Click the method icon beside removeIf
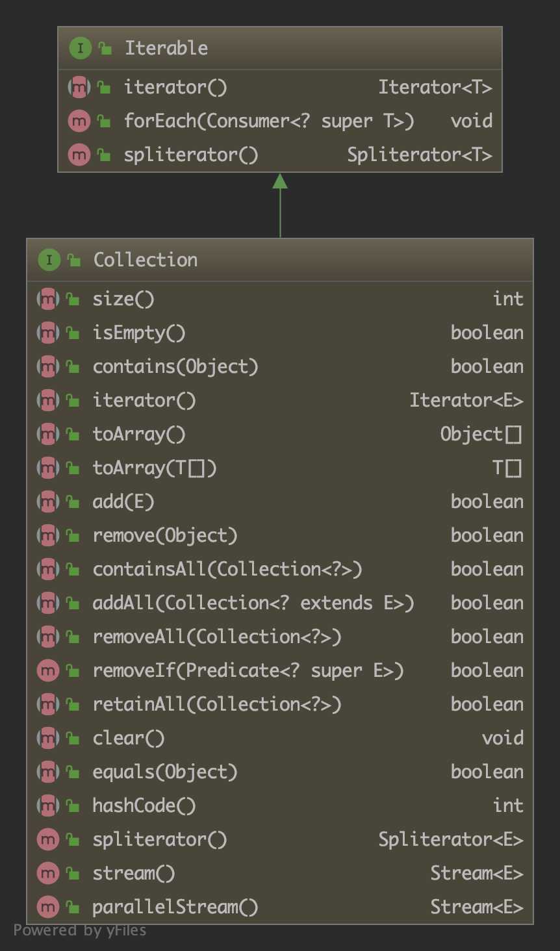Image resolution: width=560 pixels, height=951 pixels. tap(48, 670)
